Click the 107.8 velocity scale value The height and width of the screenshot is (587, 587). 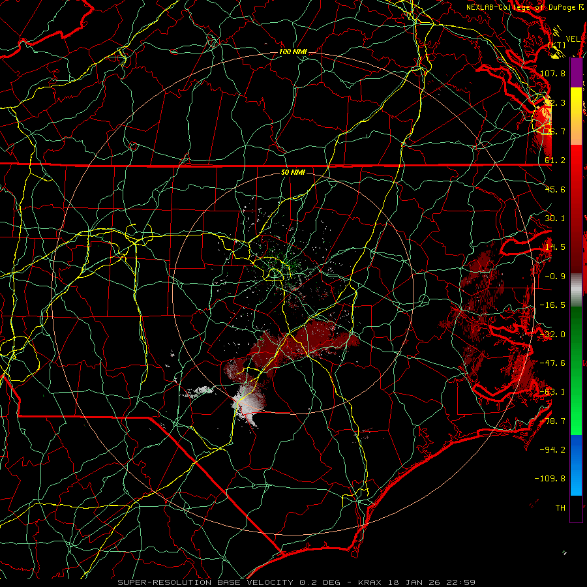click(552, 73)
